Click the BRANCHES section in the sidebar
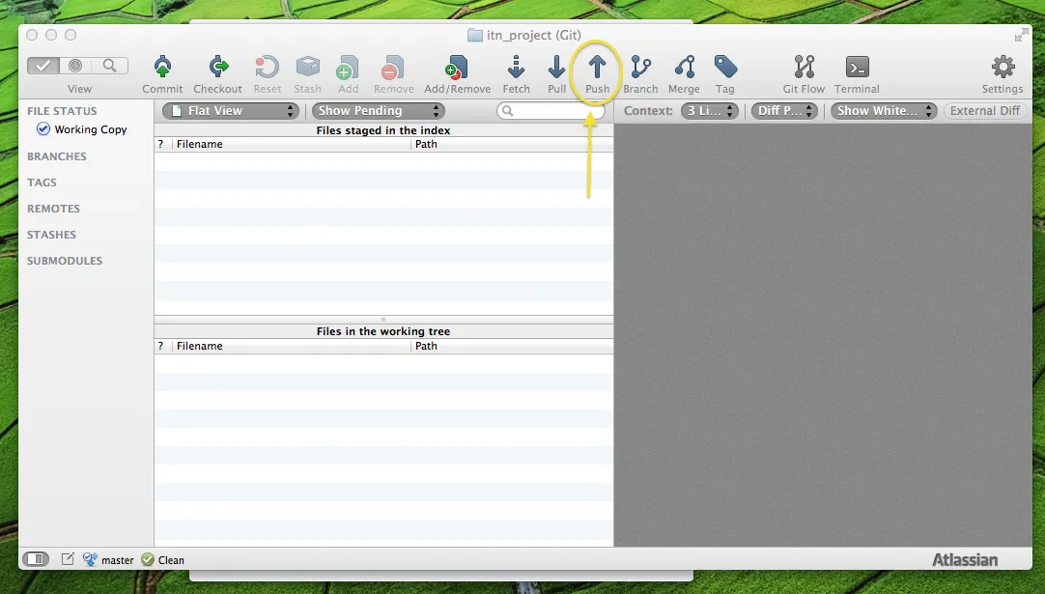Screen dimensions: 1045x594 tap(57, 156)
